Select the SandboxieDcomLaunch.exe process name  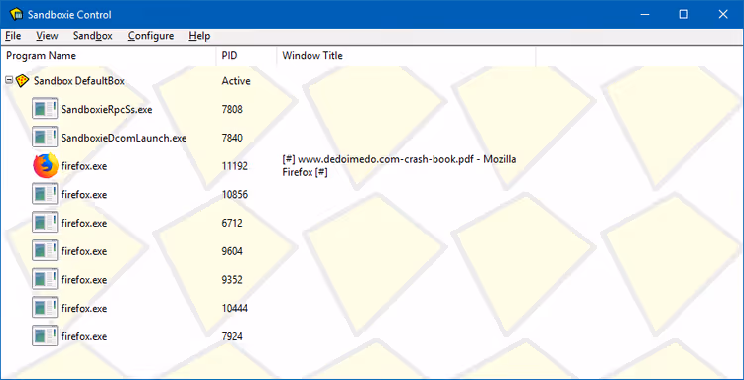(124, 138)
